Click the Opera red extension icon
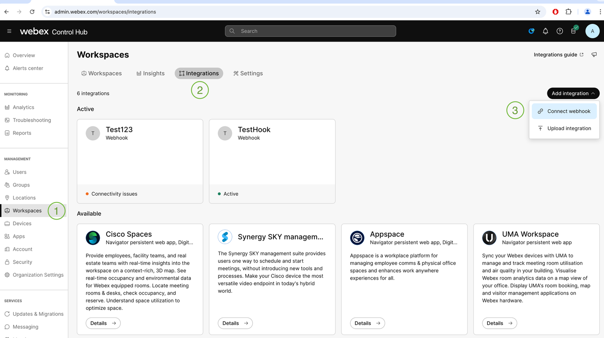The image size is (604, 338). pyautogui.click(x=555, y=12)
